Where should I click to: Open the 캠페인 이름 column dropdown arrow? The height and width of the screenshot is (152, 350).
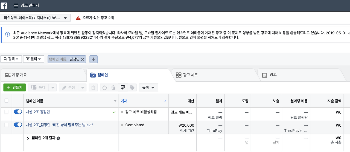[115, 101]
